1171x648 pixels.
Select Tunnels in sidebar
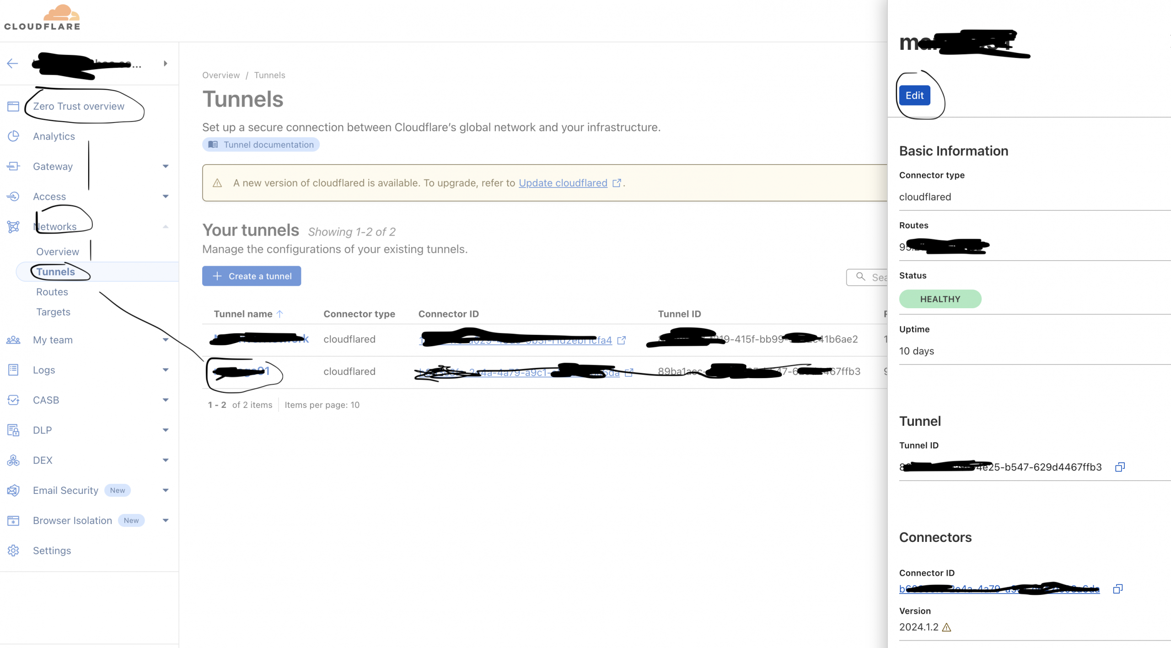(55, 272)
